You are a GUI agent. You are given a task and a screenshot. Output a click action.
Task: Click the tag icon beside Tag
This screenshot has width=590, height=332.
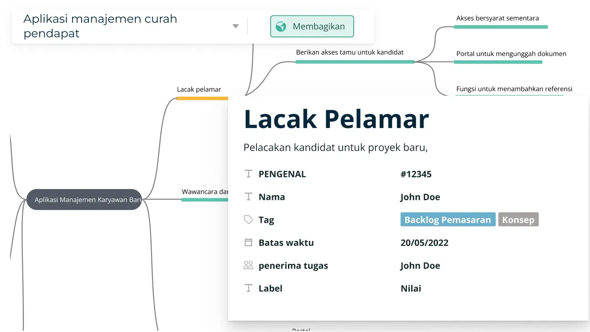point(248,220)
